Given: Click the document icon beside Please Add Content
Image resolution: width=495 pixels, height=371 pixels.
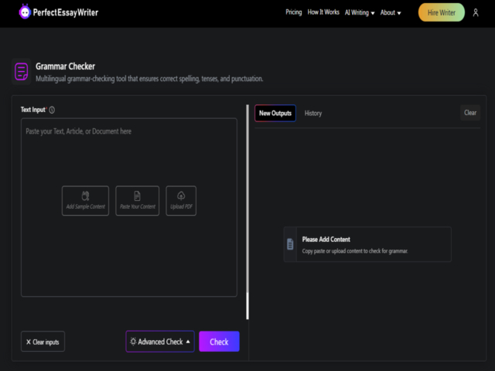Looking at the screenshot, I should tap(290, 244).
